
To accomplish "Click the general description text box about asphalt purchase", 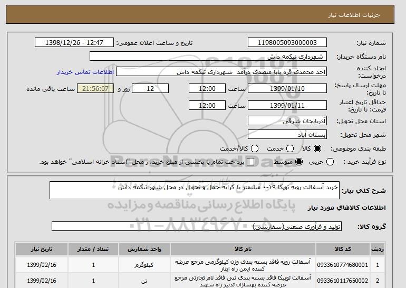I will pos(195,190).
